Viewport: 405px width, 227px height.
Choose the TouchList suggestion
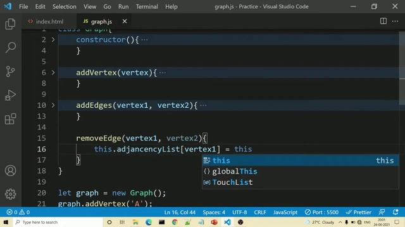pyautogui.click(x=301, y=182)
